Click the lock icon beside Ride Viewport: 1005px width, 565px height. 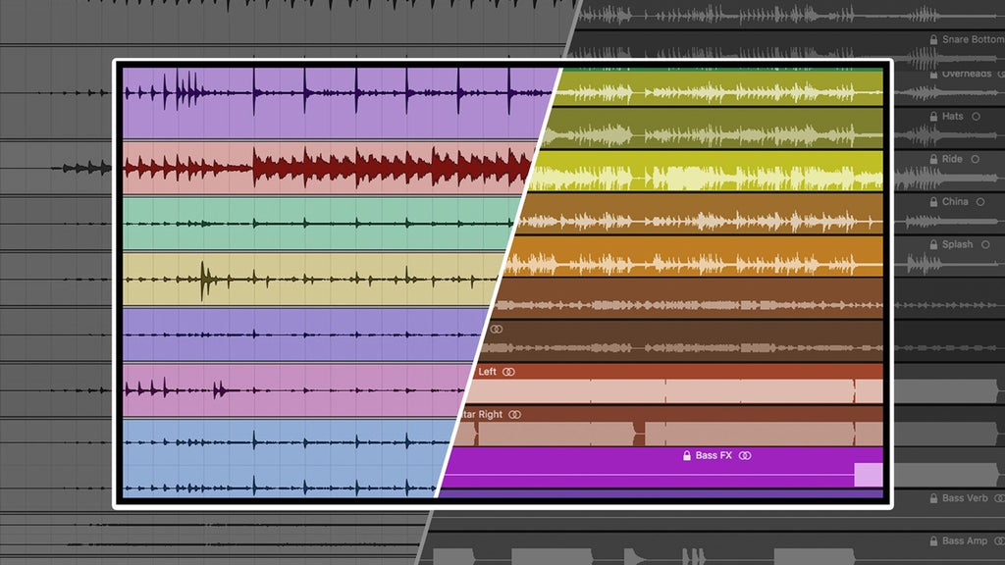pyautogui.click(x=933, y=159)
